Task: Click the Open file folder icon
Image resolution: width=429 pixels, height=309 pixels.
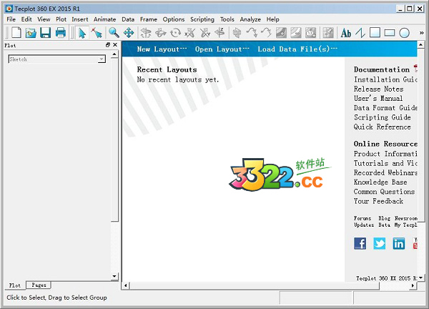Action: pos(31,33)
